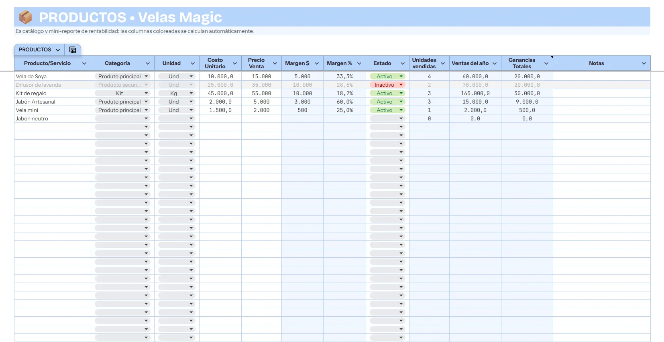Select the 45.000,0 cost cell
Viewport: 664px width, 342px height.
[x=220, y=93]
